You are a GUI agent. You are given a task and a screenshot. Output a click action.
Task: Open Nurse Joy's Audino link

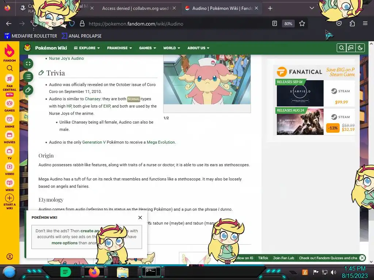pyautogui.click(x=66, y=58)
